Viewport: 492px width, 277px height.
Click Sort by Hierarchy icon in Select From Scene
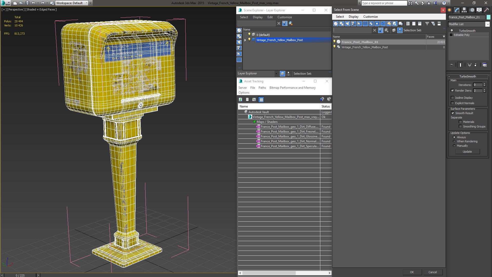coord(400,30)
